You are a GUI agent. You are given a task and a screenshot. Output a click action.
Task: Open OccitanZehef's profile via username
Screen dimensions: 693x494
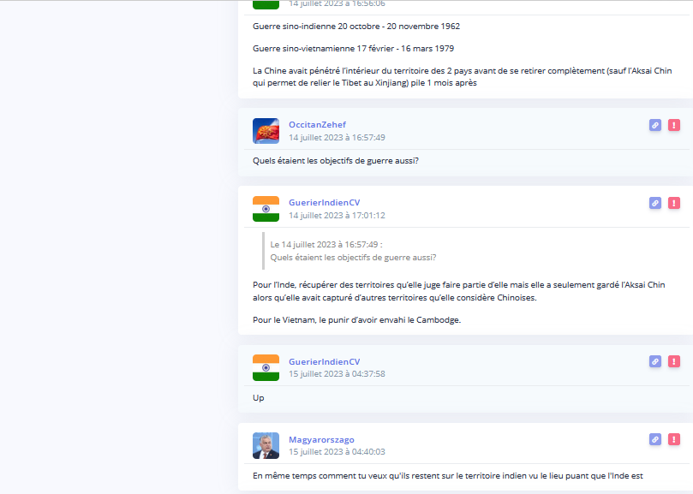[x=317, y=125]
